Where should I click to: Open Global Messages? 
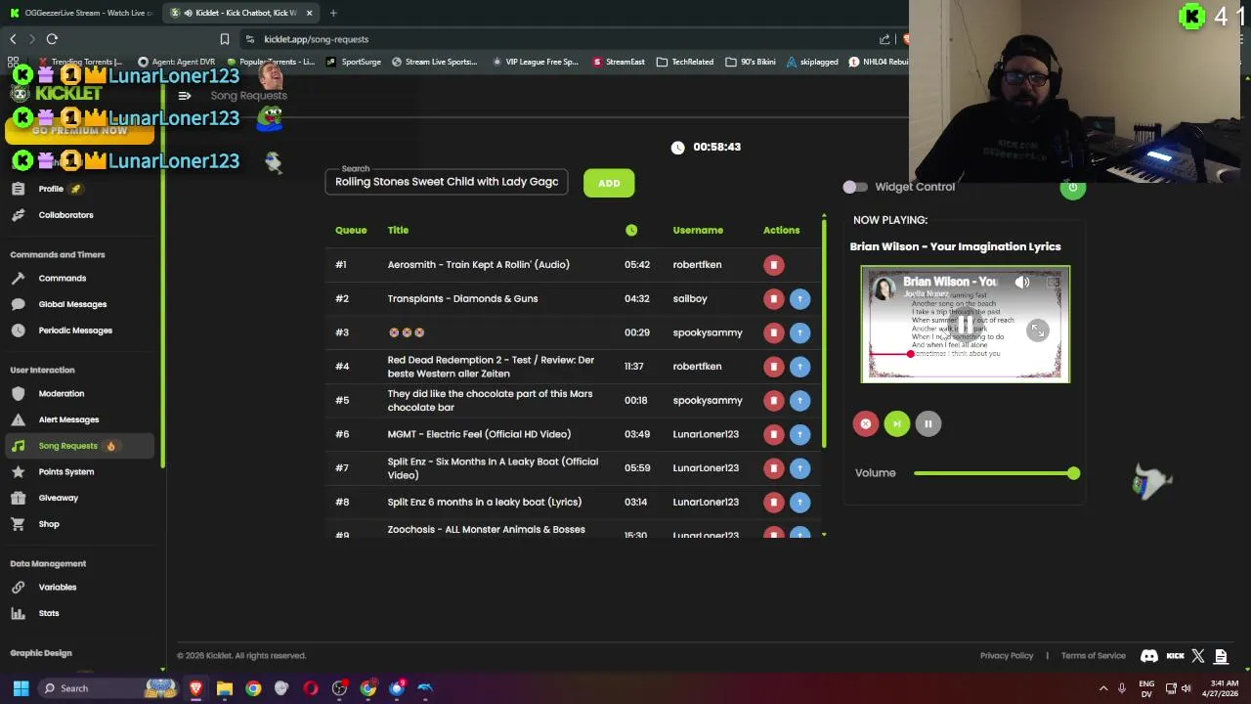click(x=72, y=304)
